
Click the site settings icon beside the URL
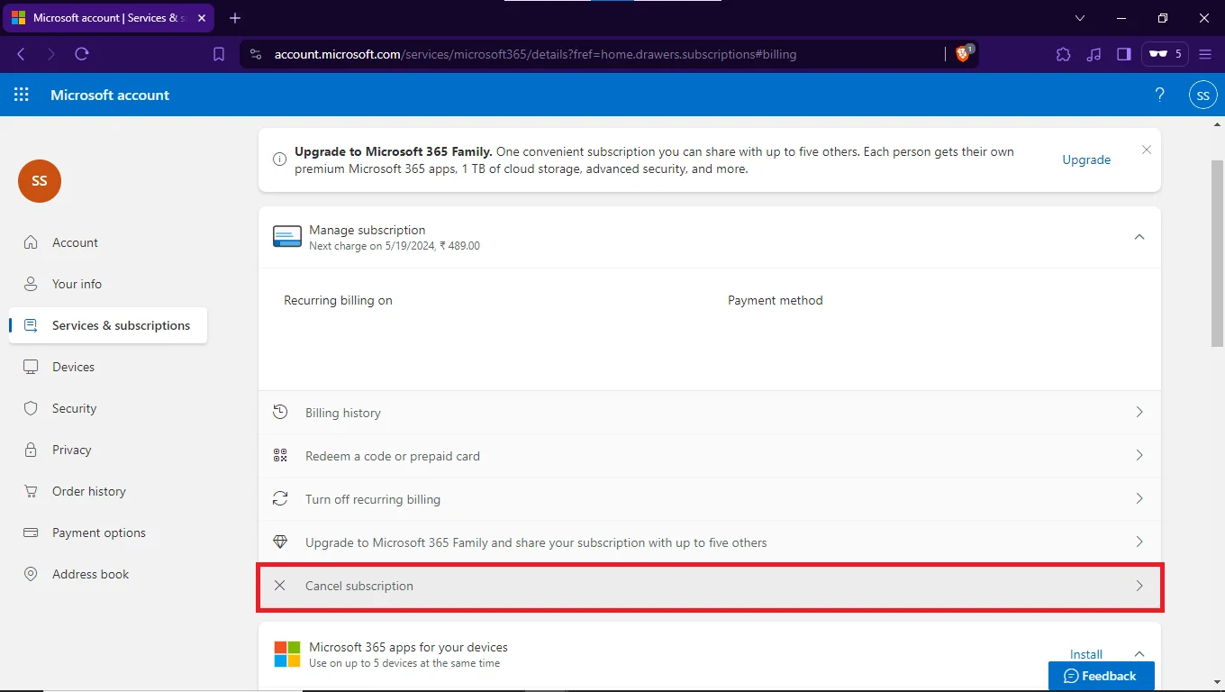point(257,54)
